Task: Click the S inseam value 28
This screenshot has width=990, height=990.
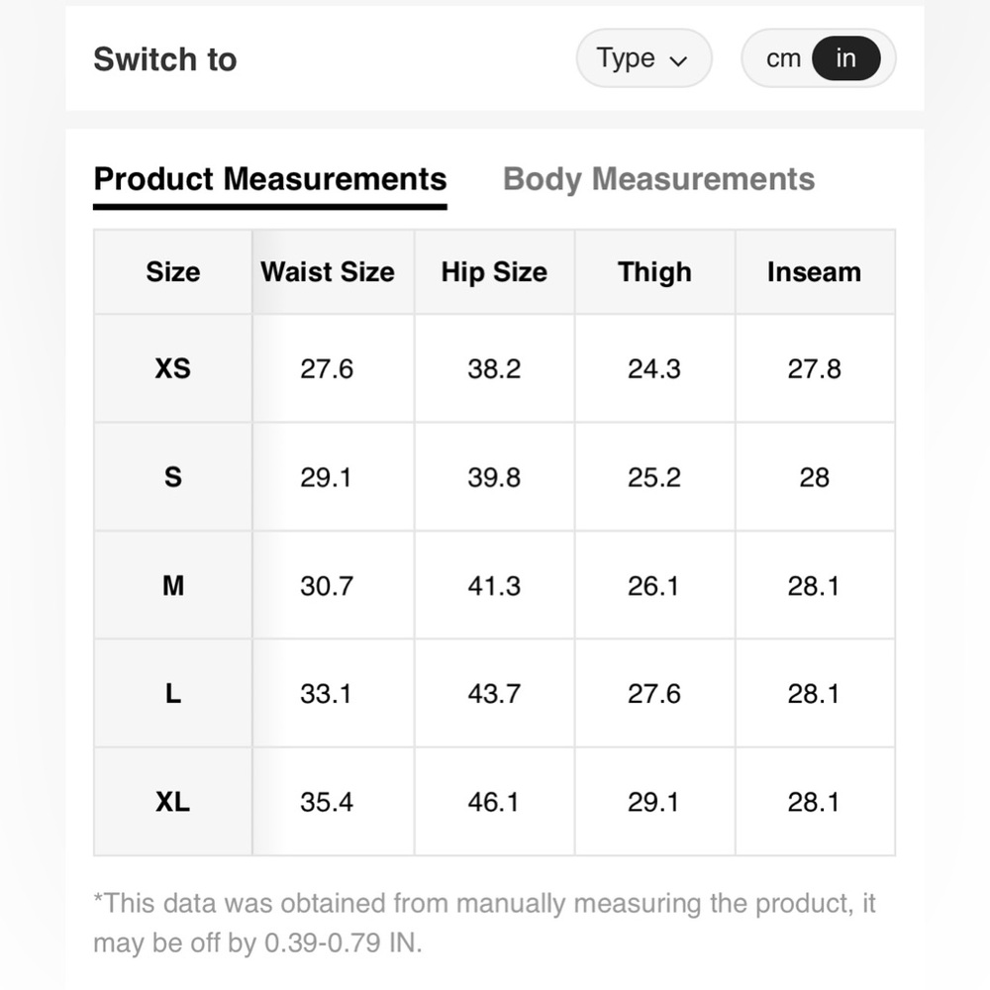Action: [x=815, y=477]
